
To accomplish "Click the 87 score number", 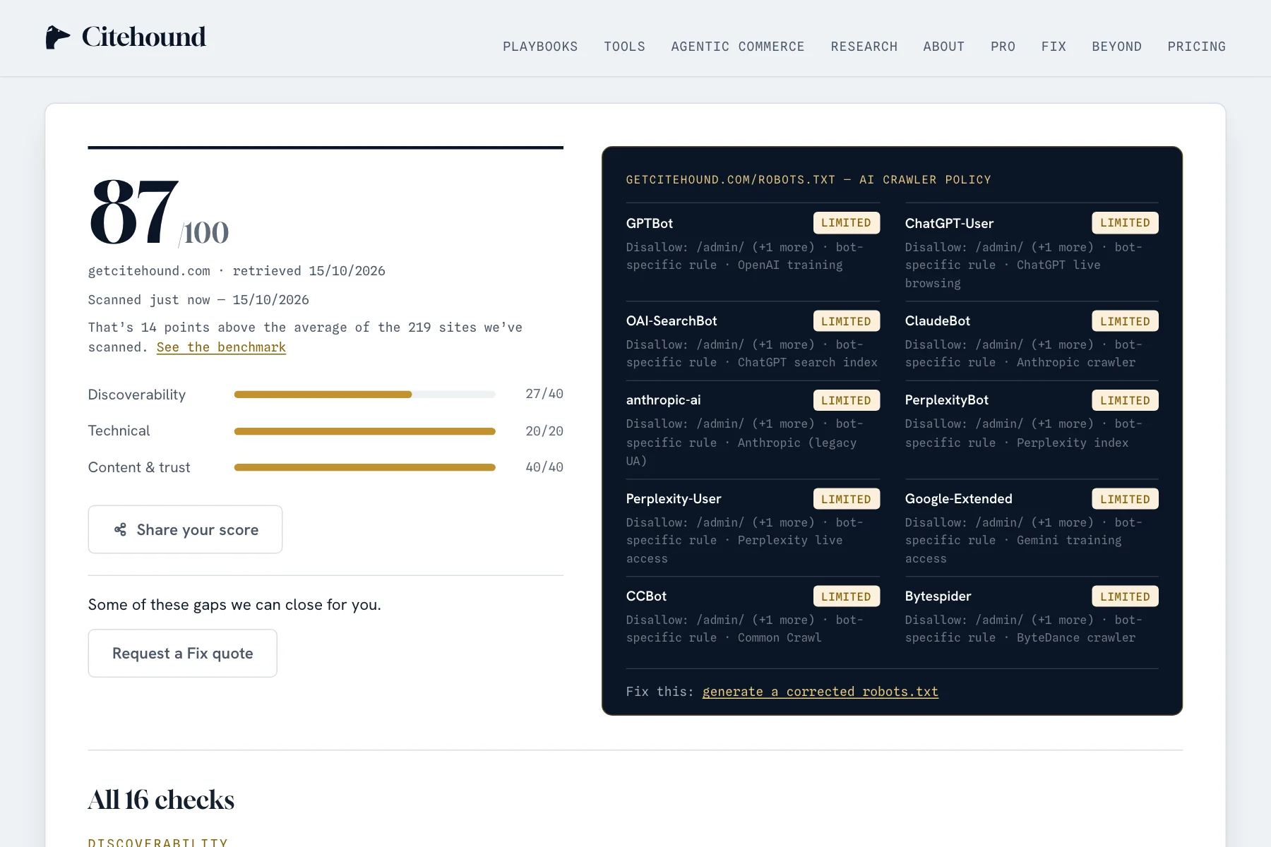I will tap(133, 212).
